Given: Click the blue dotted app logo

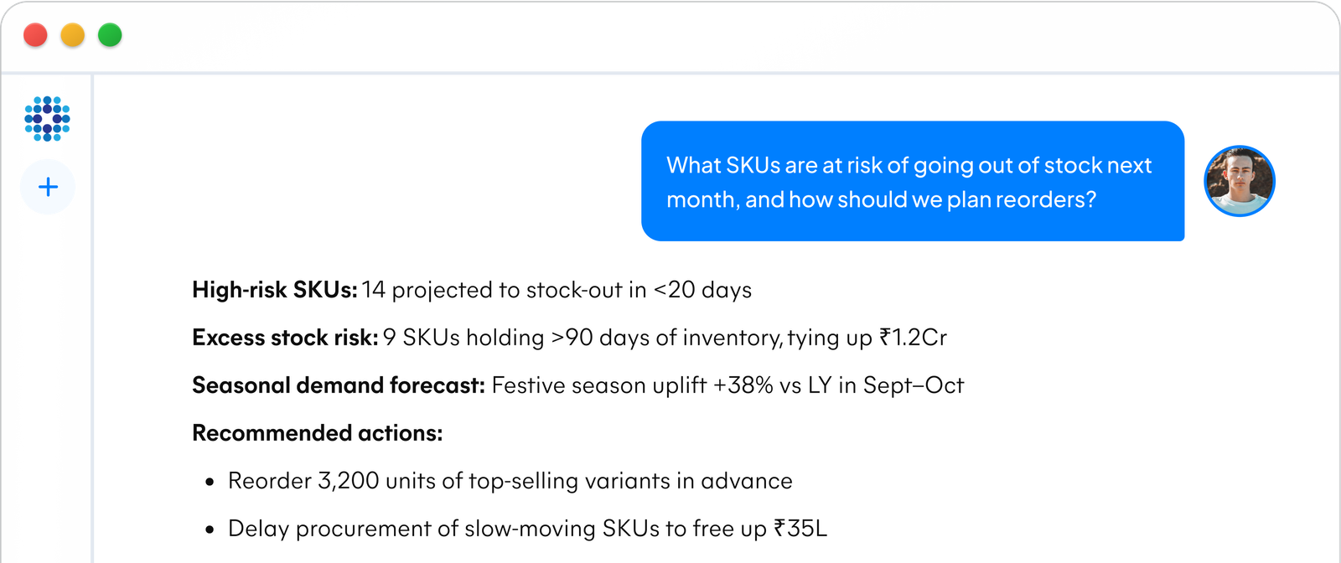Looking at the screenshot, I should tap(47, 118).
